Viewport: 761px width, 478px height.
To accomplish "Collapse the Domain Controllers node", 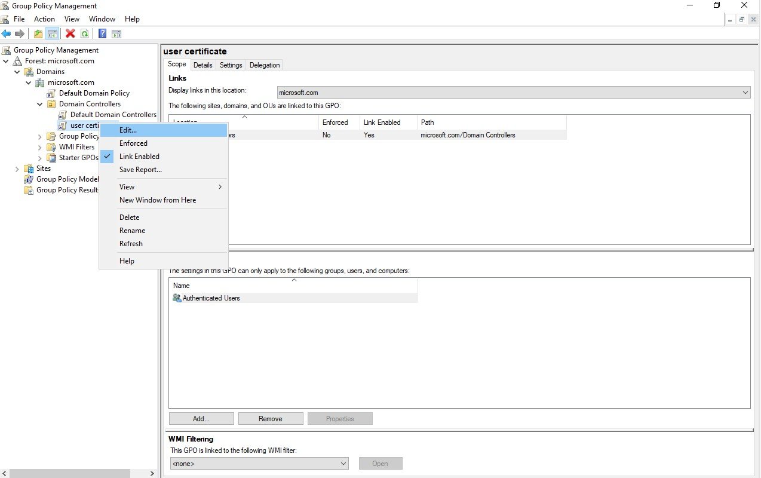I will (40, 104).
